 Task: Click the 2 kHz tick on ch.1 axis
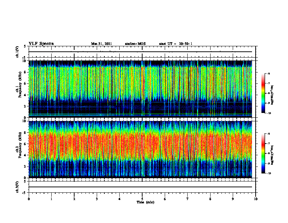(25, 106)
